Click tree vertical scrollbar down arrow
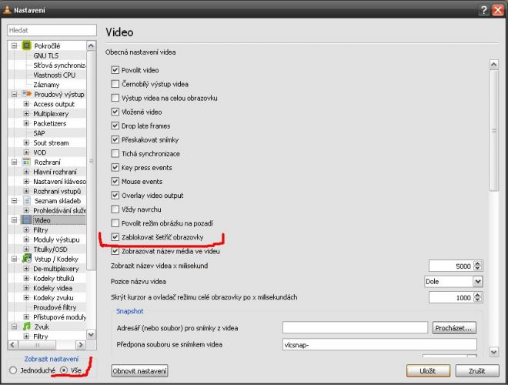The height and width of the screenshot is (385, 508). point(91,334)
